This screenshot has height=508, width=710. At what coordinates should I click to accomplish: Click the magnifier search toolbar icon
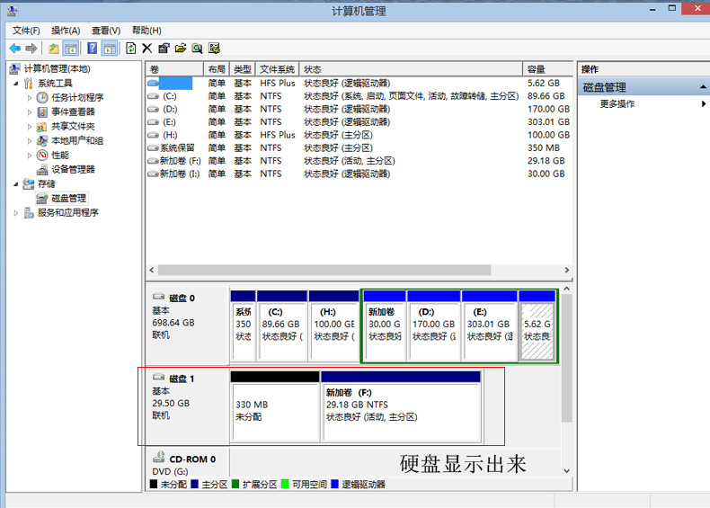(x=197, y=48)
